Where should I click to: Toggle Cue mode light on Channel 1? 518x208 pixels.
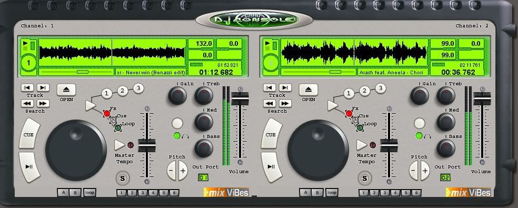[x=113, y=120]
